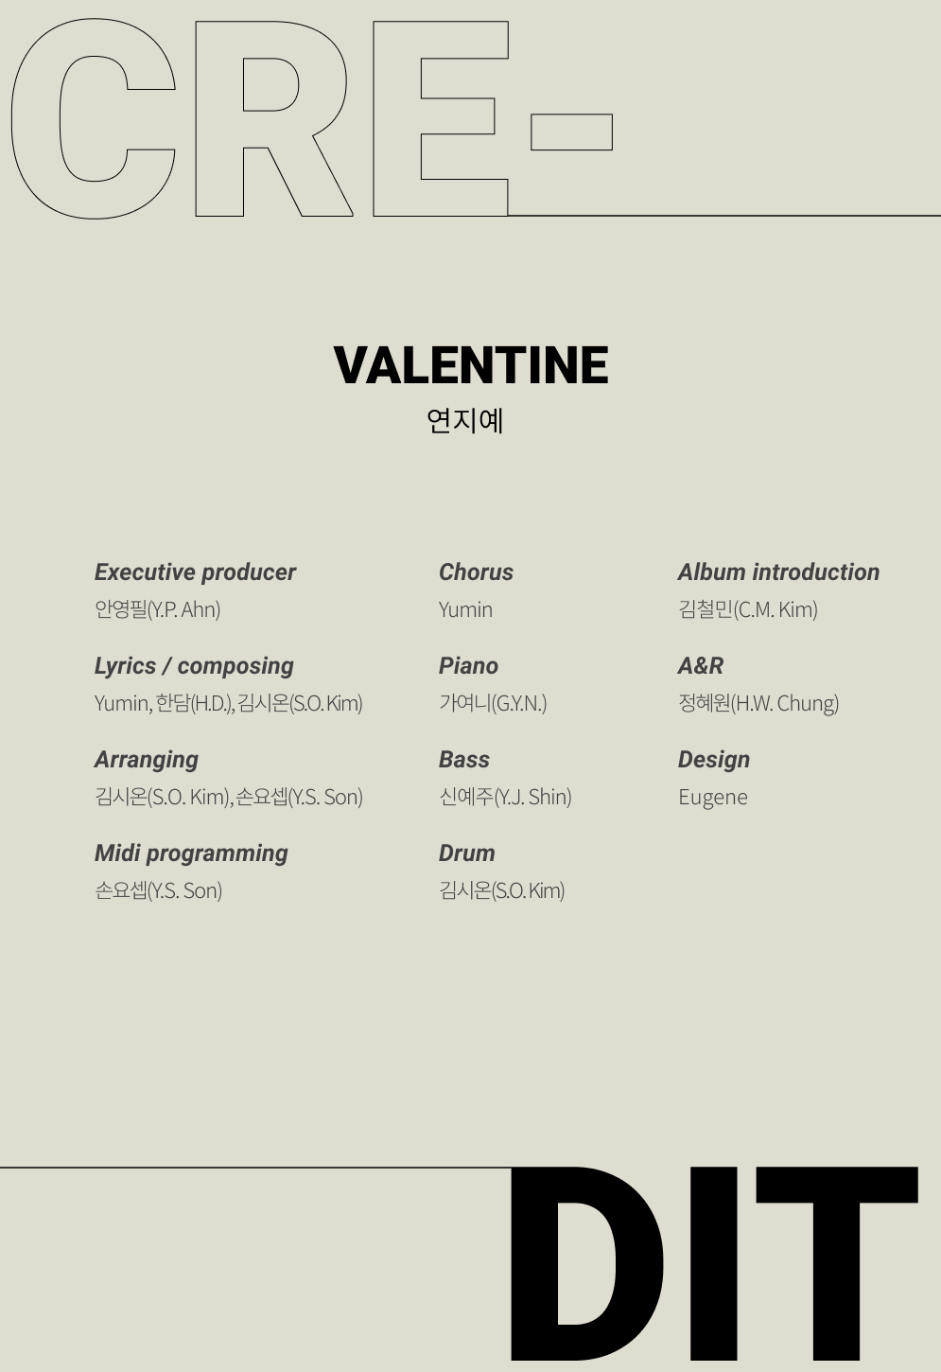Click the VALENTINE album title

coord(471,365)
